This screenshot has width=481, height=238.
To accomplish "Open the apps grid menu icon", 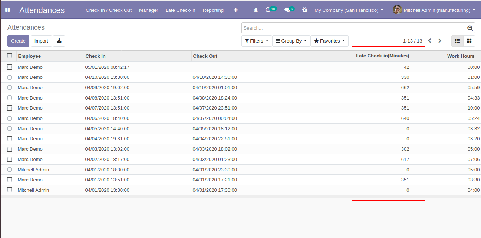I will [x=7, y=10].
